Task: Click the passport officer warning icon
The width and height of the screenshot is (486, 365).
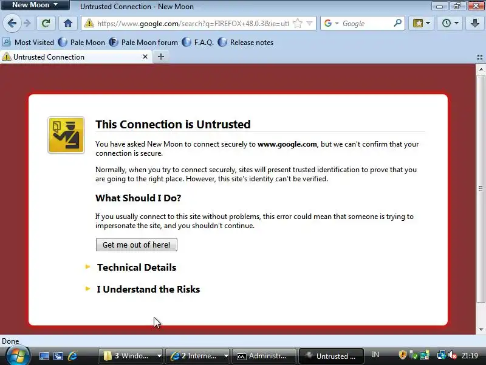Action: [x=66, y=135]
